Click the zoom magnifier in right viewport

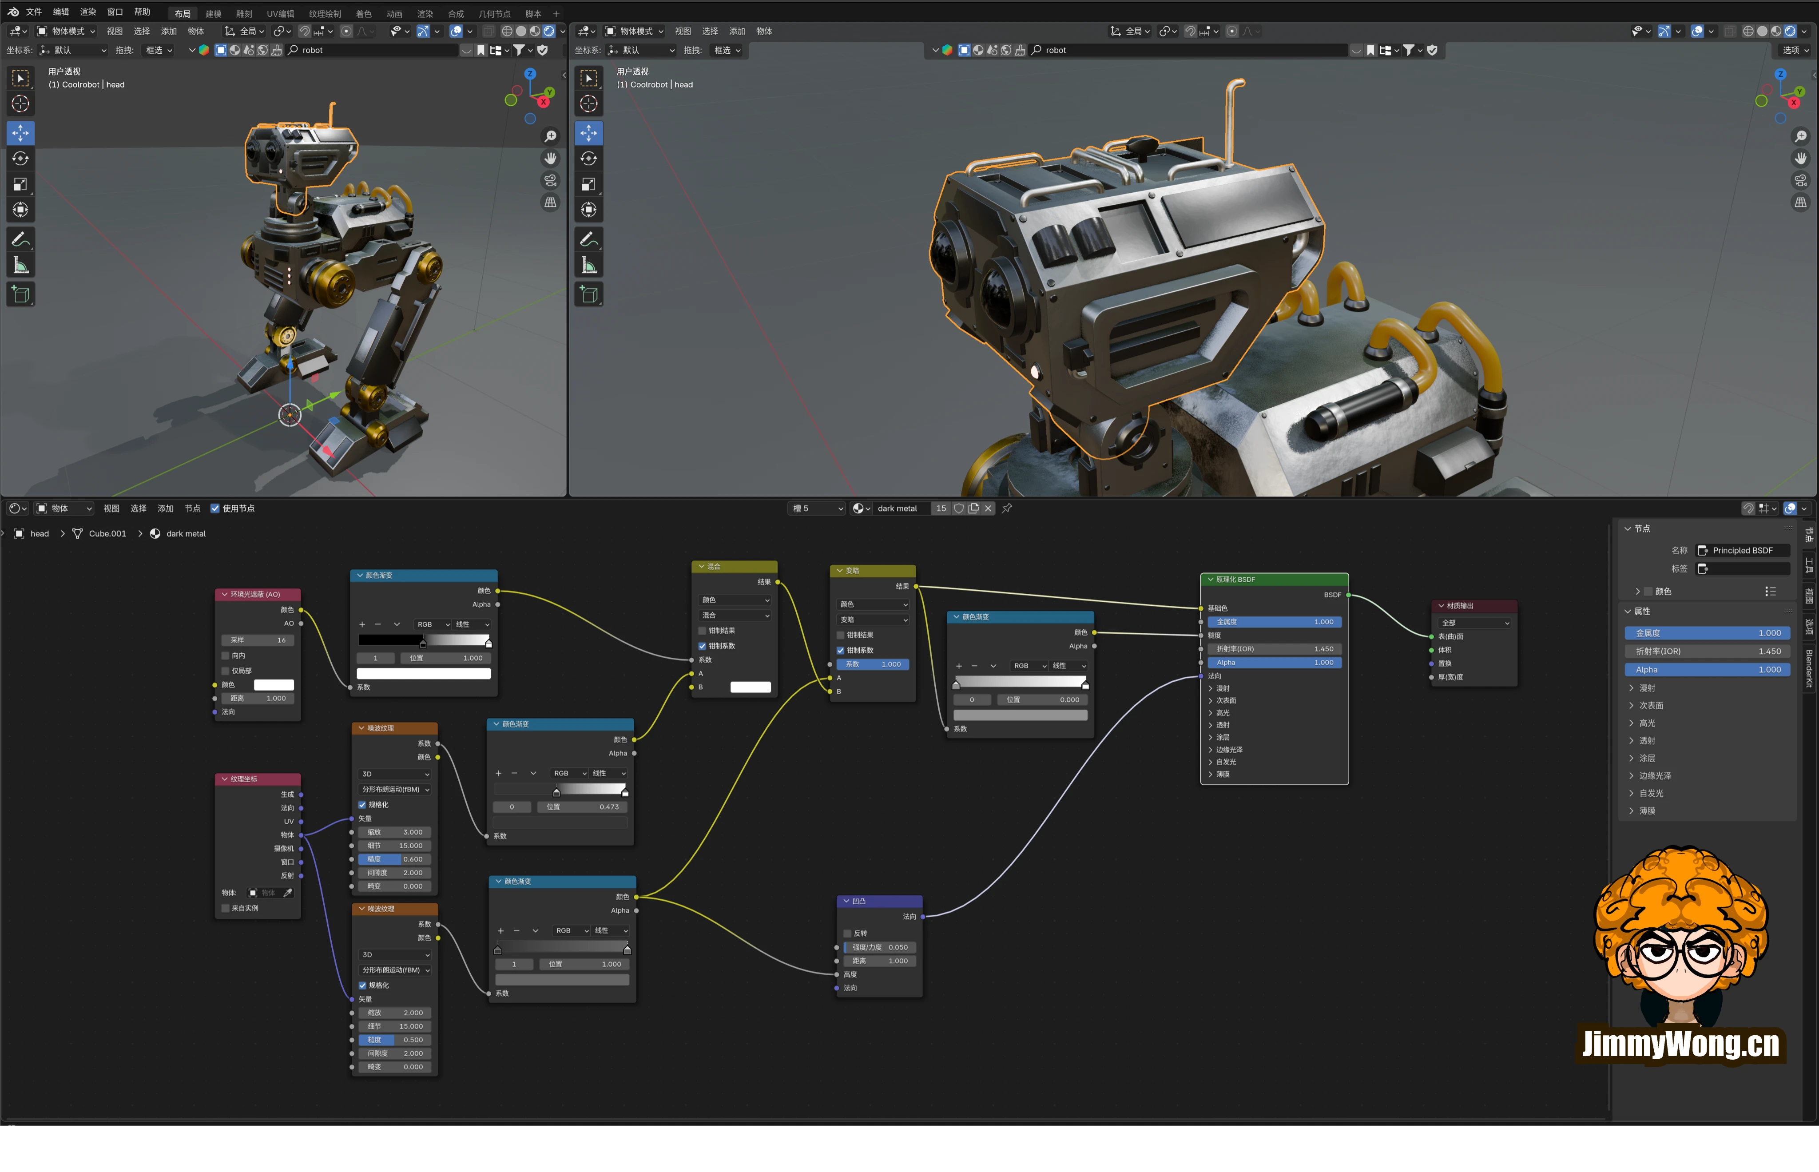1800,136
